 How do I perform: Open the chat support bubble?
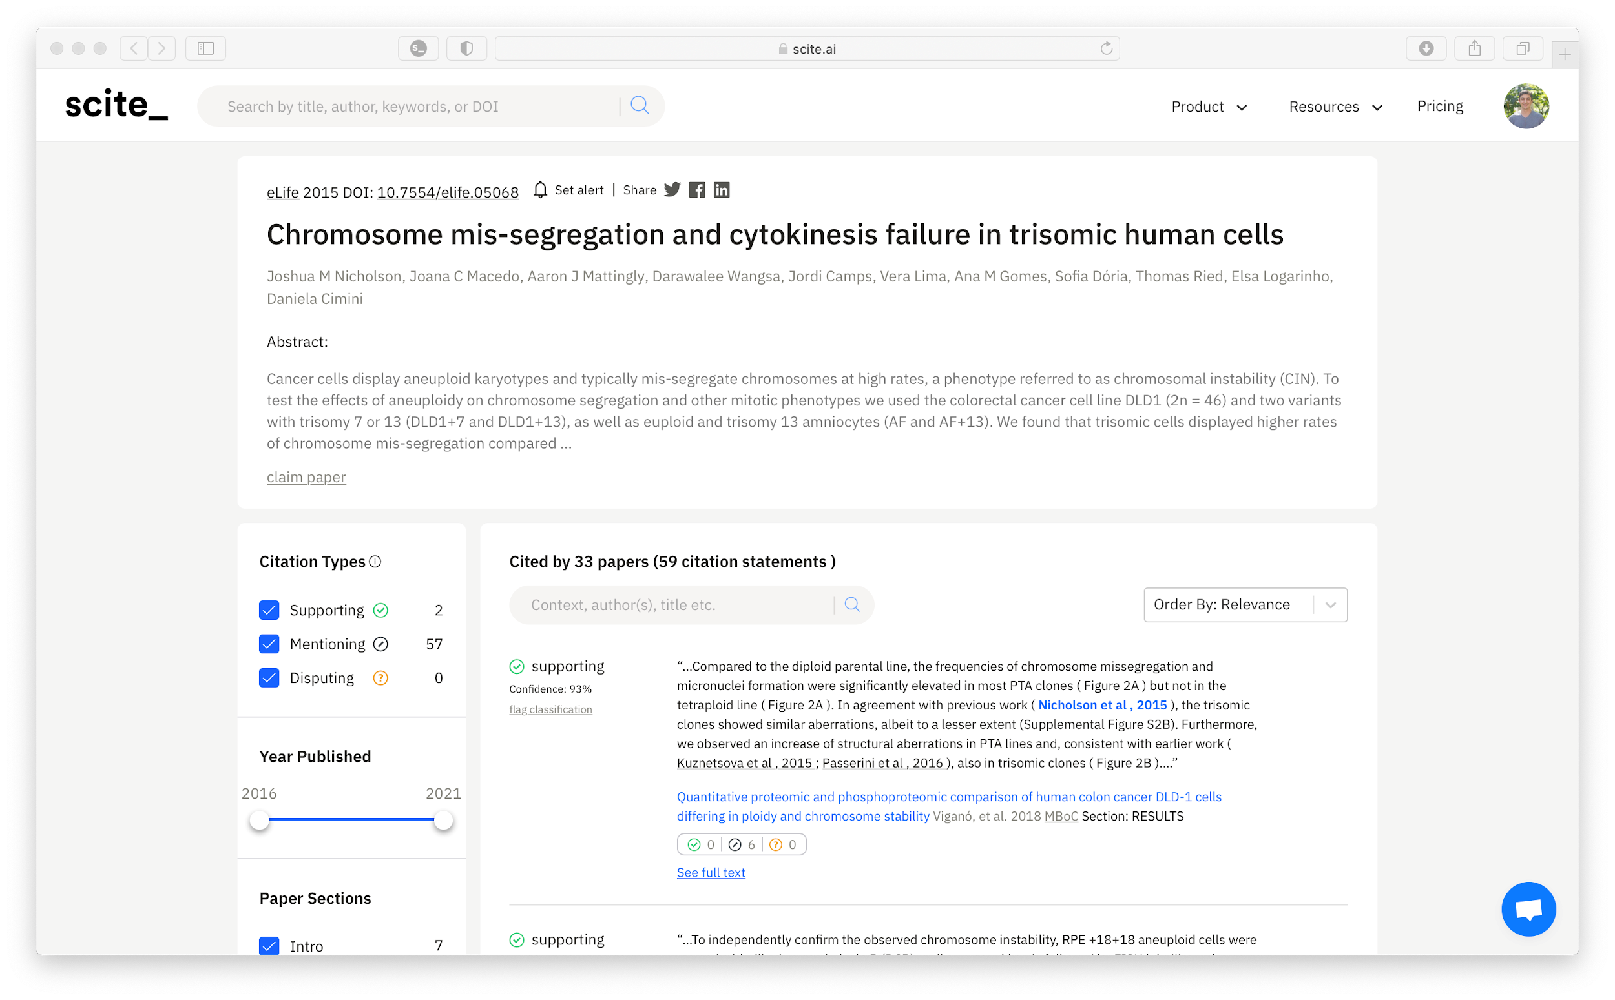(1528, 909)
